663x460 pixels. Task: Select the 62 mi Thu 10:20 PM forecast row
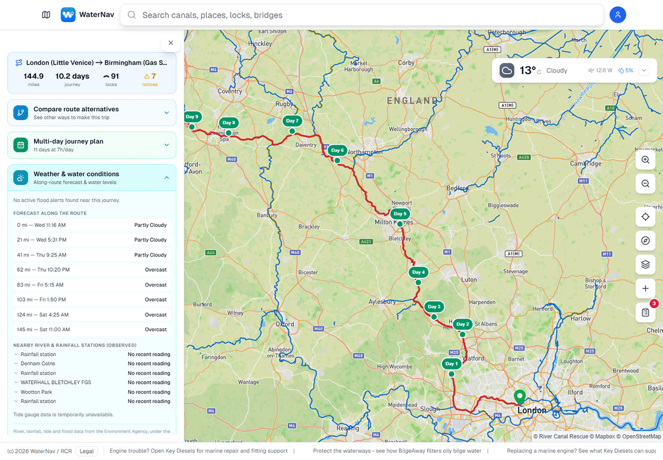[92, 269]
